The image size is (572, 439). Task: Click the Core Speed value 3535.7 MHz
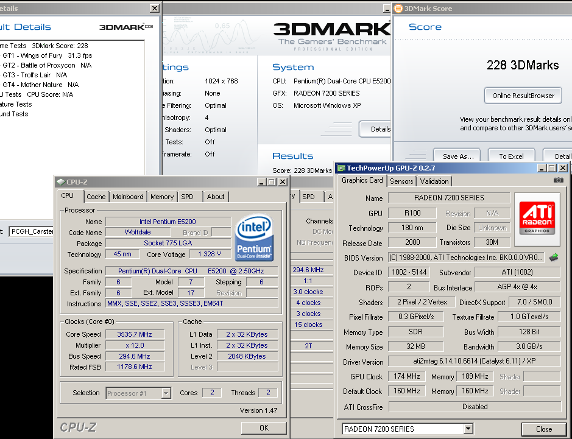pyautogui.click(x=135, y=334)
